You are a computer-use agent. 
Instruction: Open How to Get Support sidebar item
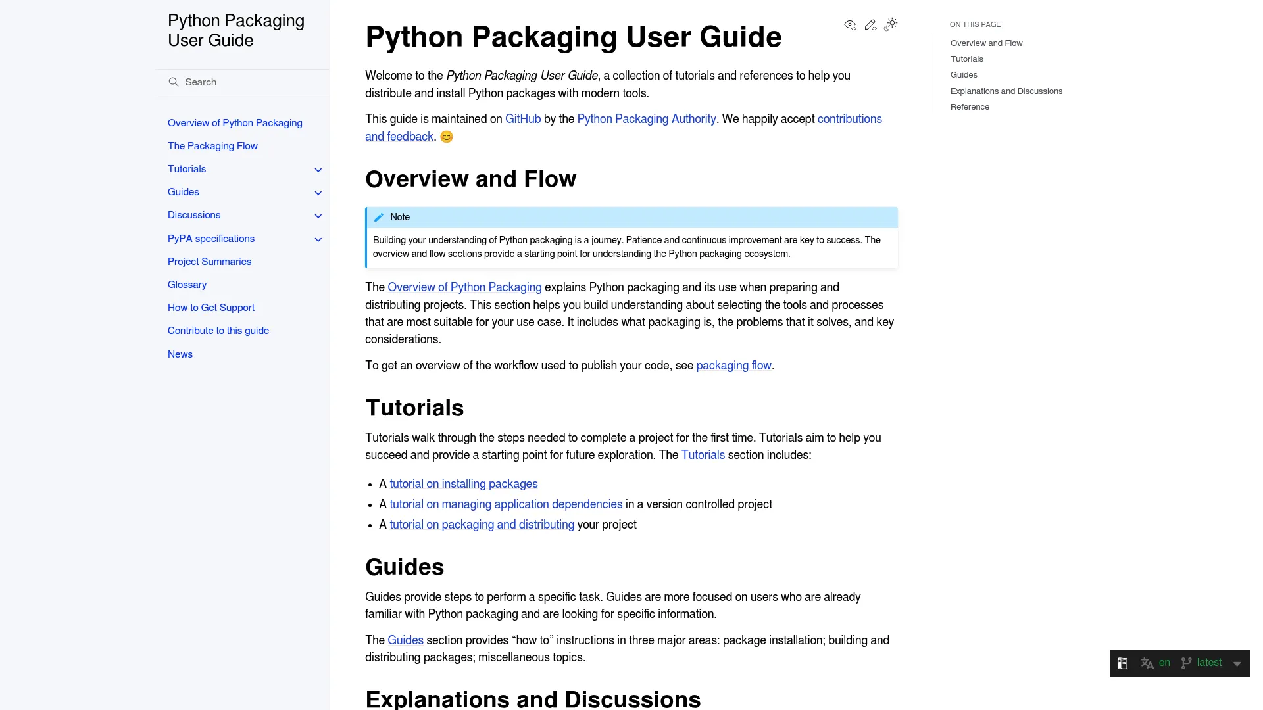pyautogui.click(x=211, y=308)
